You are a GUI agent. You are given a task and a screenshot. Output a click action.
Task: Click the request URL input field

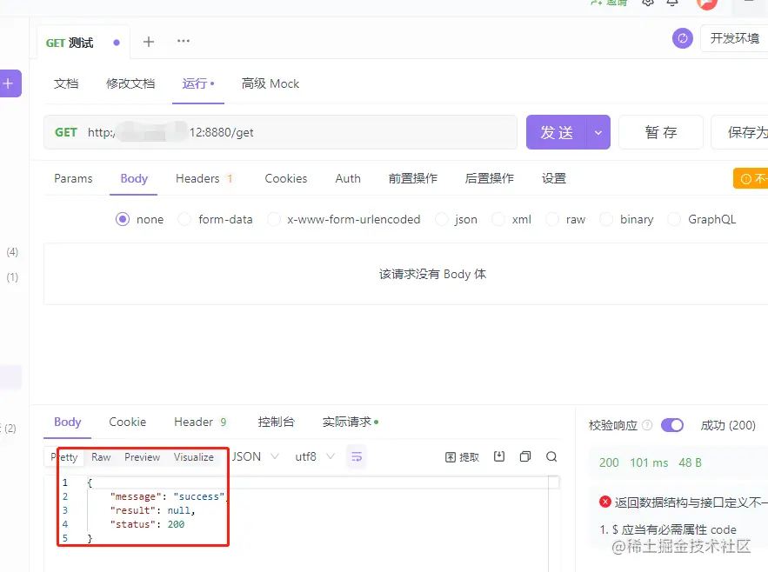pyautogui.click(x=300, y=132)
